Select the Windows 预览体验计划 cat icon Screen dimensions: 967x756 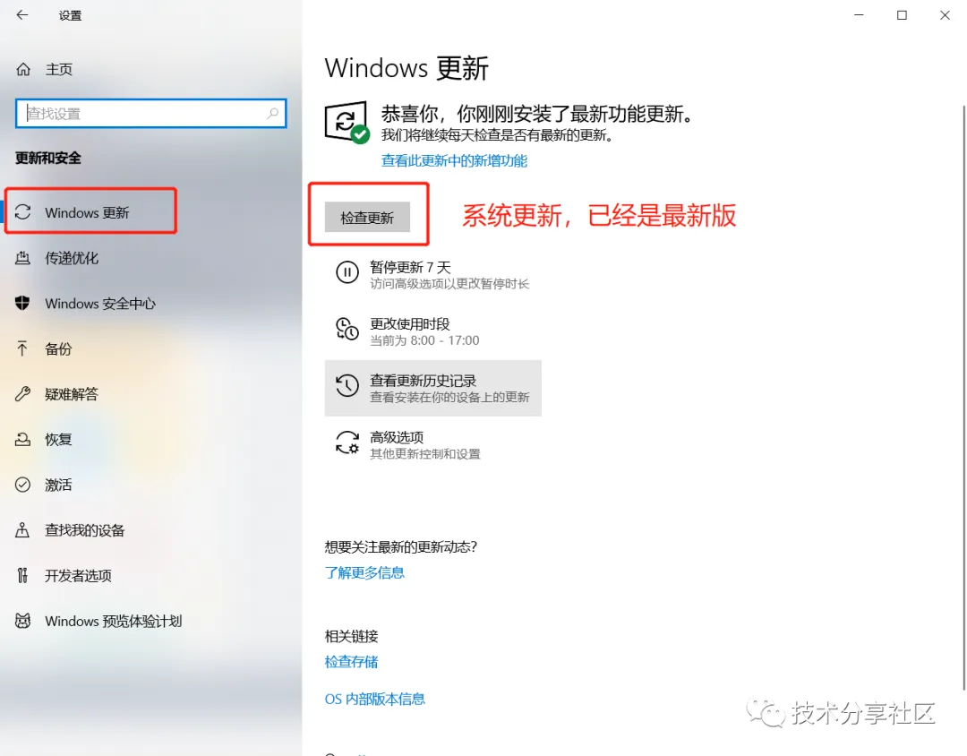click(22, 620)
